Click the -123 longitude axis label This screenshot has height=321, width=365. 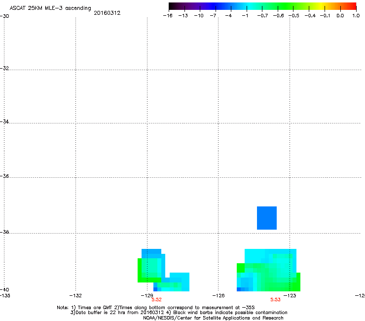coord(290,296)
